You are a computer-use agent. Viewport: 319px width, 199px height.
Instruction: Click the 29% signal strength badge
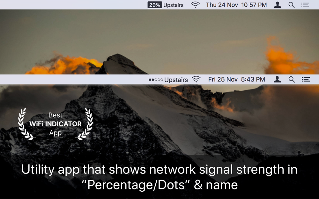click(x=155, y=5)
